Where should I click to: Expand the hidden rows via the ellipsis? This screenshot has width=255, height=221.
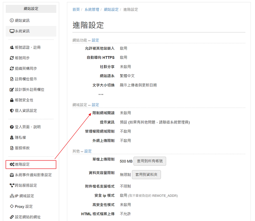click(101, 94)
